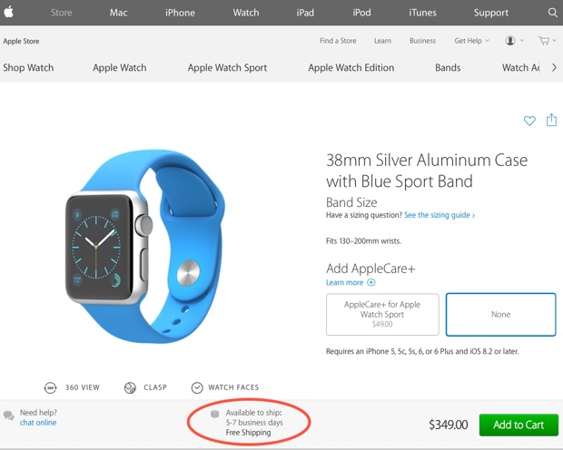This screenshot has width=563, height=450.
Task: Click the chat online link
Action: (38, 423)
